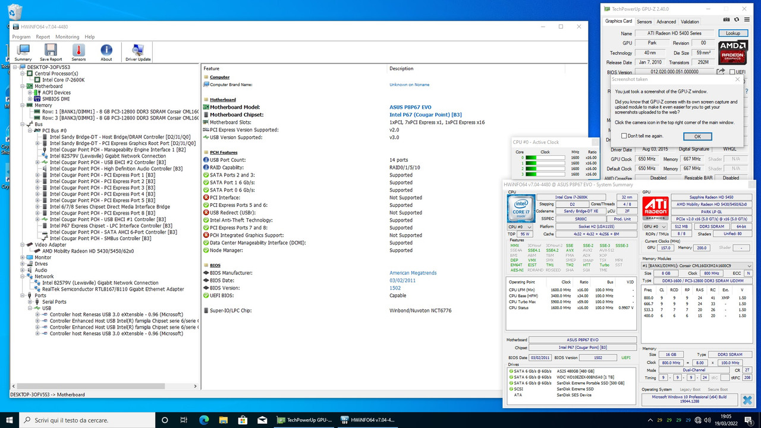Switch to the Sensors tab in GPU-Z
This screenshot has width=761, height=428.
coord(644,21)
